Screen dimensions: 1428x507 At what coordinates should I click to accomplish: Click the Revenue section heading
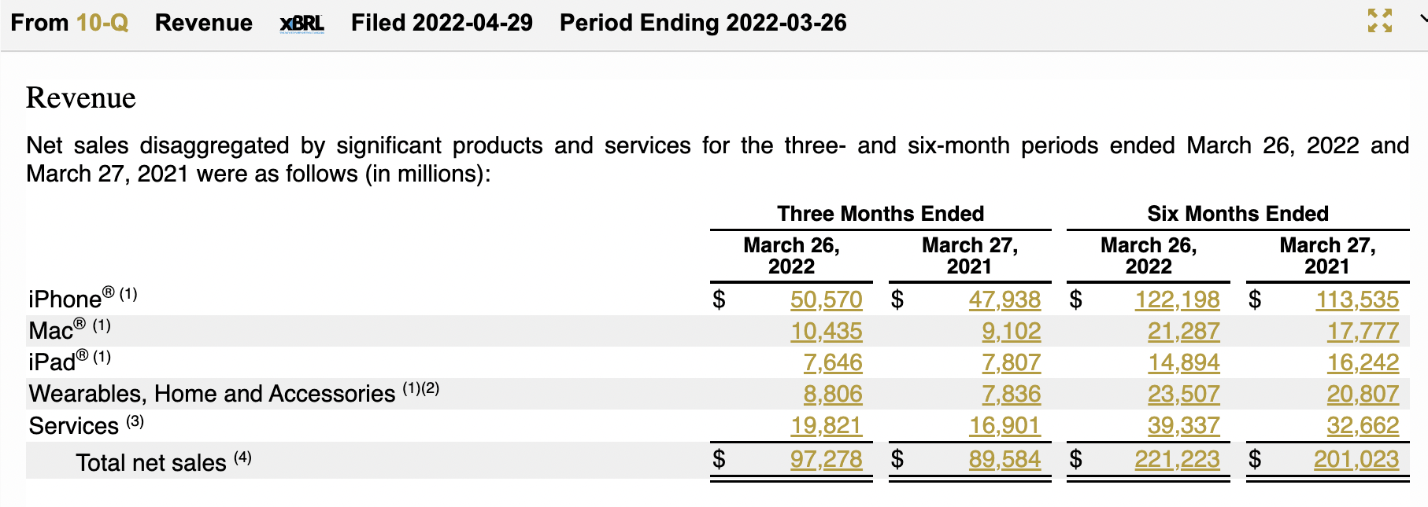coord(81,97)
